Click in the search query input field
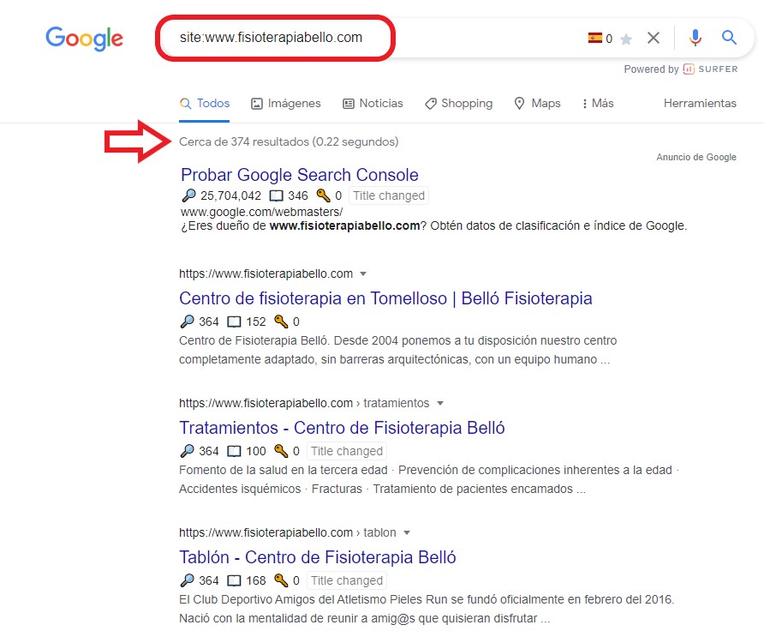764x637 pixels. pyautogui.click(x=368, y=38)
